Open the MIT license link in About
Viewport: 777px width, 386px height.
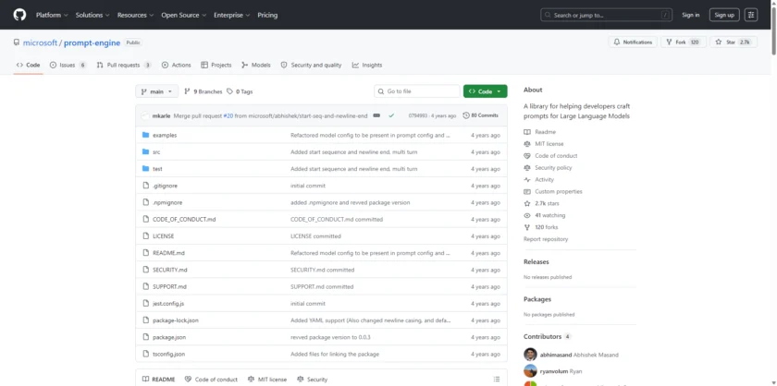coord(544,144)
